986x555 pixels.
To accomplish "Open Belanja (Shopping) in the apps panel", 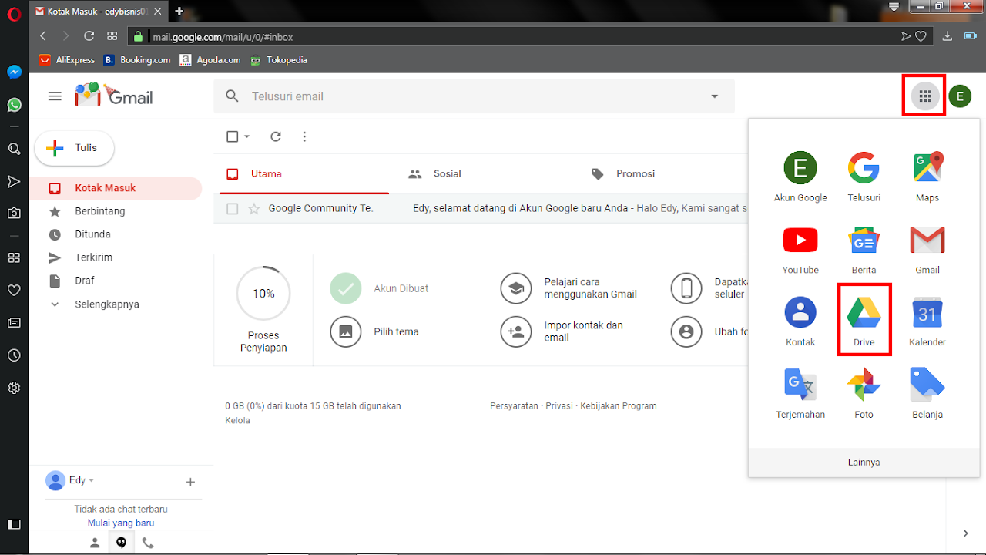I will click(x=927, y=392).
